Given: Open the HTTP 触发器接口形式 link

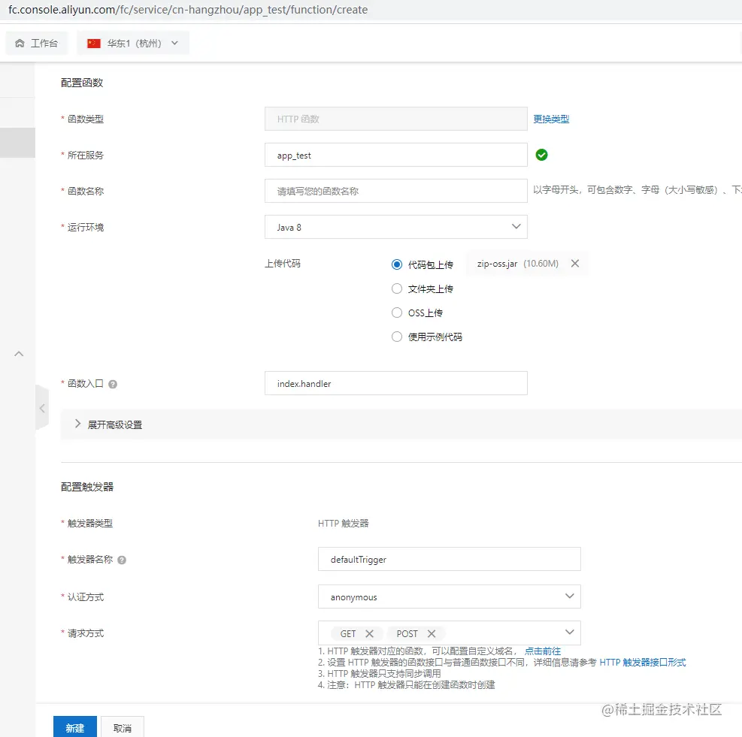Looking at the screenshot, I should coord(642,663).
